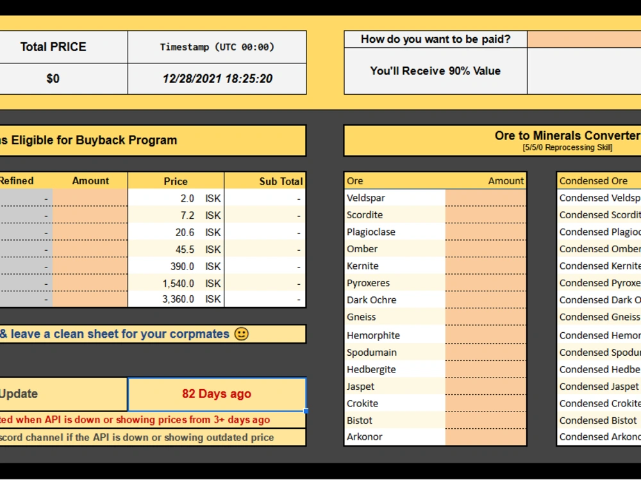Click the buyback amount input beside 3,360.0 ISK
This screenshot has width=641, height=480.
click(x=90, y=299)
